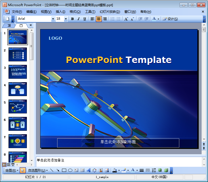Close the slide thumbnails pane

coord(31,25)
